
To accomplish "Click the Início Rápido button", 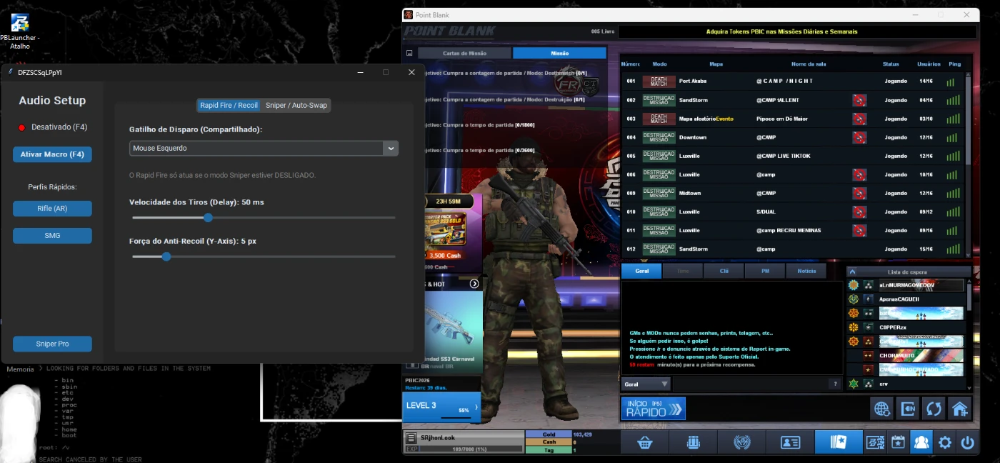I will point(653,409).
